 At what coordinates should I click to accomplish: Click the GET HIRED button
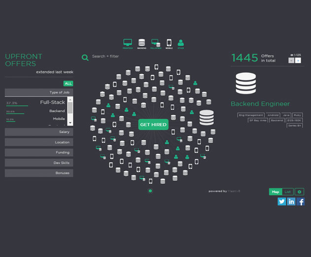pos(153,125)
